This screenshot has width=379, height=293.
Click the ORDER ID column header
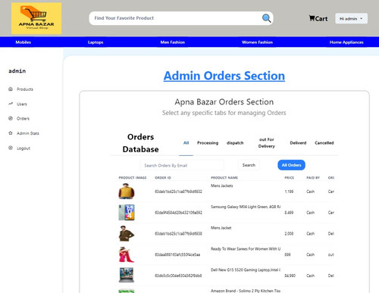pos(163,178)
